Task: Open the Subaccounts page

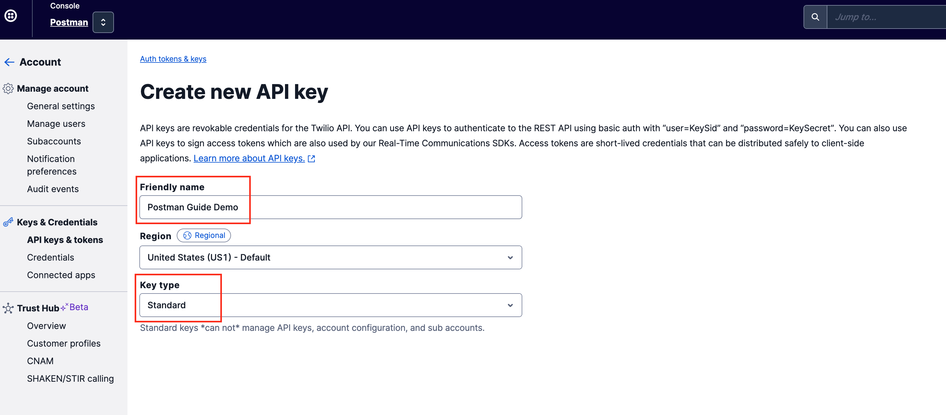Action: click(54, 141)
